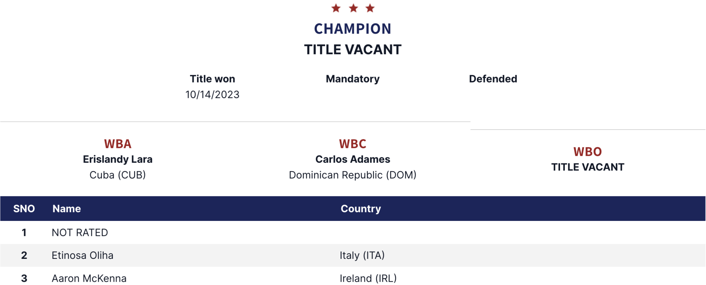Click WBC champion Carlos Adames

(353, 159)
